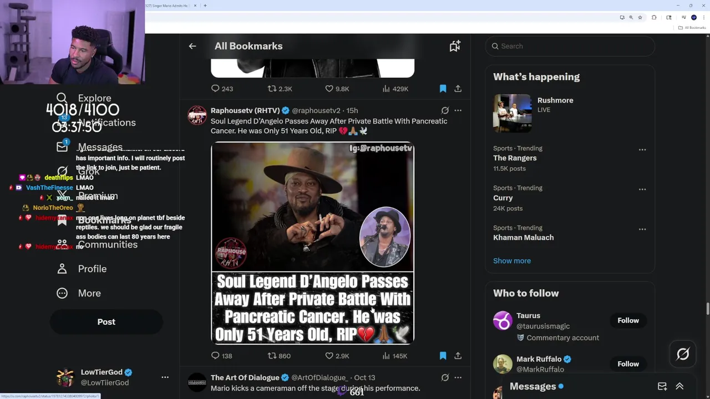Image resolution: width=710 pixels, height=399 pixels.
Task: Open the D'Angelo post image
Action: tap(312, 243)
